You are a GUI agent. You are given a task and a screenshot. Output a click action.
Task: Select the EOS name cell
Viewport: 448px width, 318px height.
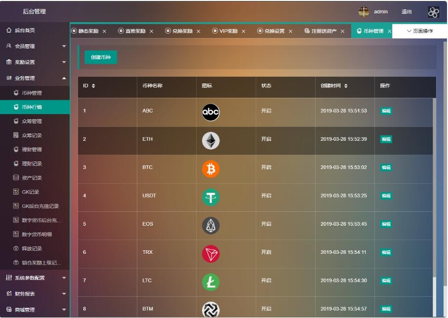pos(148,224)
